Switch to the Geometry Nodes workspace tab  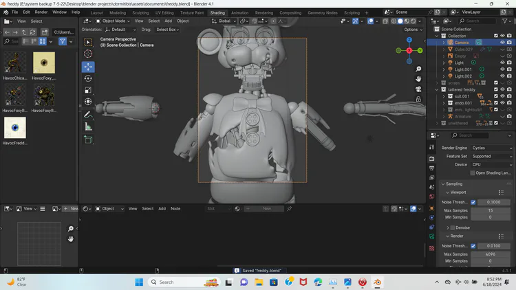(323, 13)
